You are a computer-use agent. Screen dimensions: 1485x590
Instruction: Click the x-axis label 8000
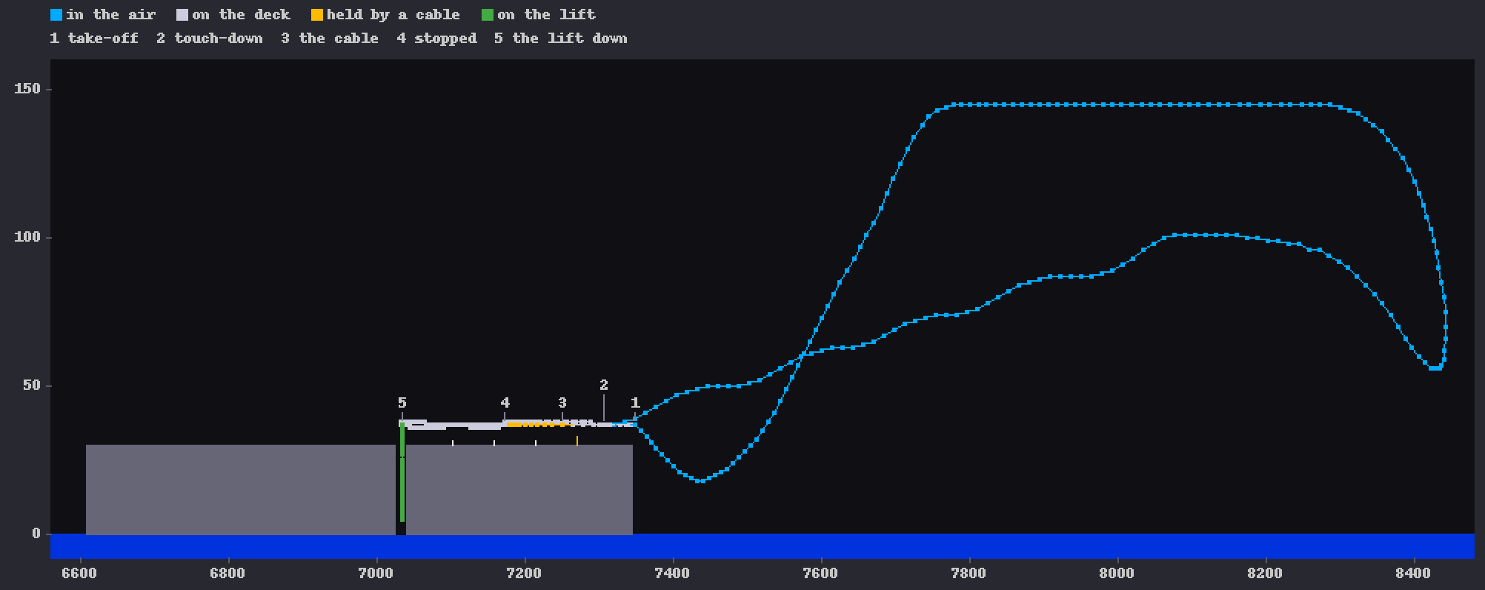pos(1117,574)
